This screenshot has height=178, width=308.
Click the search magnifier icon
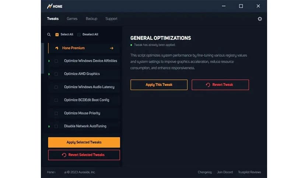[x=49, y=35]
